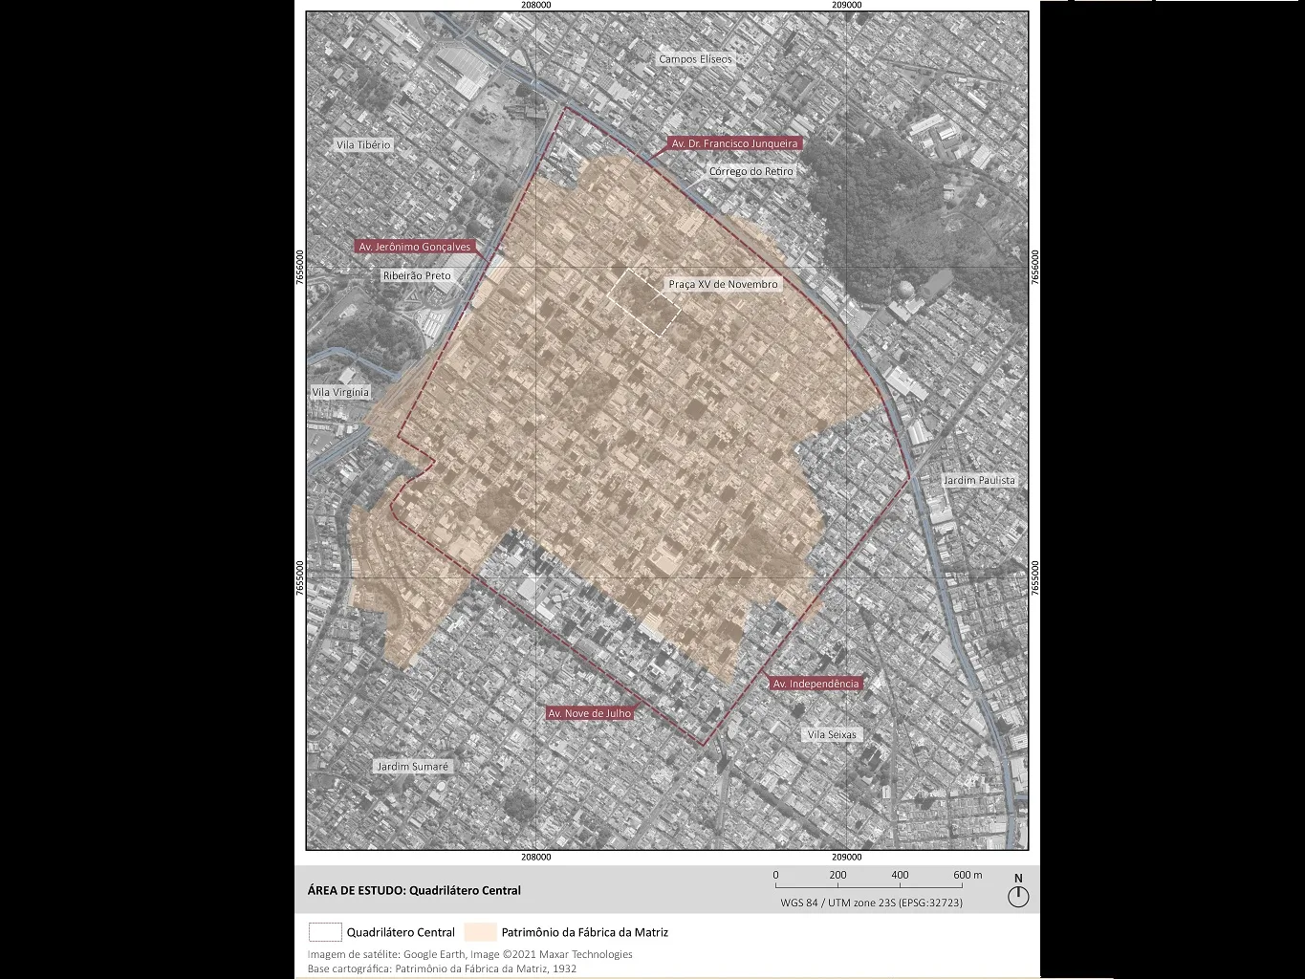The image size is (1305, 979).
Task: Click the Av. Dr. Francisco Junqueira label
Action: 734,143
